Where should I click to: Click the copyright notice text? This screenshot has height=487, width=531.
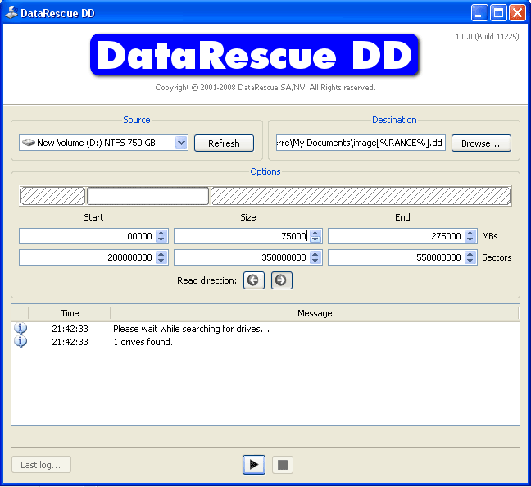[265, 88]
